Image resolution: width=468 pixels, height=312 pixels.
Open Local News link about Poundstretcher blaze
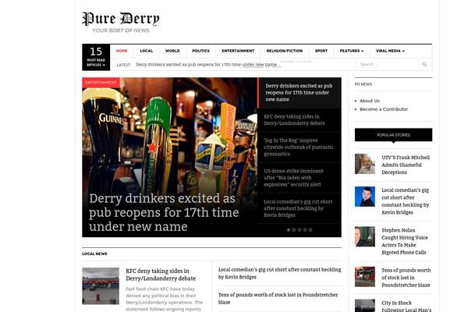278,299
